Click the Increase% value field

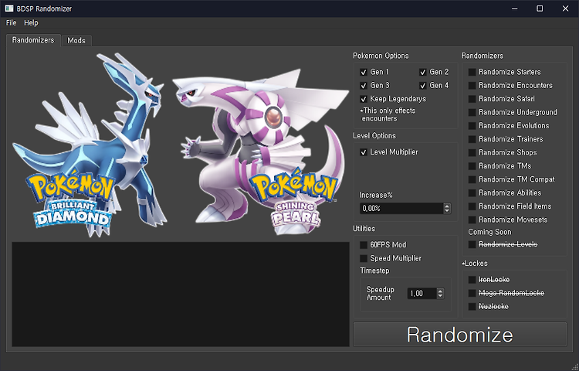tap(401, 209)
